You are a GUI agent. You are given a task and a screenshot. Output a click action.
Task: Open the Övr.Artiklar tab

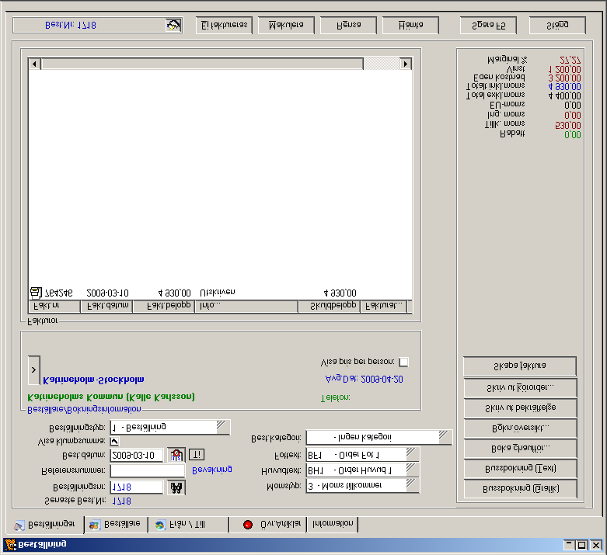268,525
